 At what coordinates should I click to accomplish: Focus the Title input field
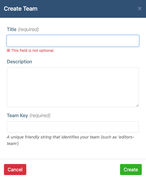point(73,41)
